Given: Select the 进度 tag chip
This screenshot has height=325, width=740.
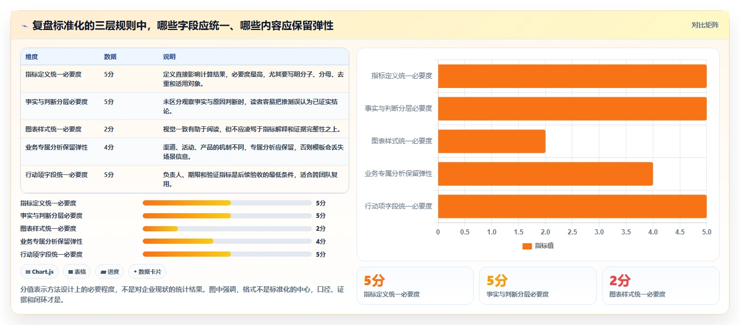Looking at the screenshot, I should click(109, 272).
